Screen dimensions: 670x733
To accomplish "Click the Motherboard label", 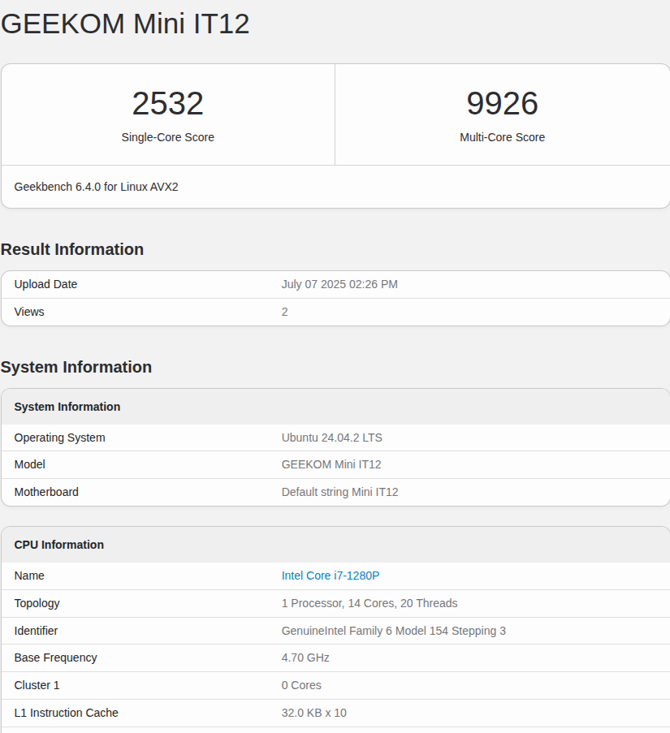I will coord(46,492).
